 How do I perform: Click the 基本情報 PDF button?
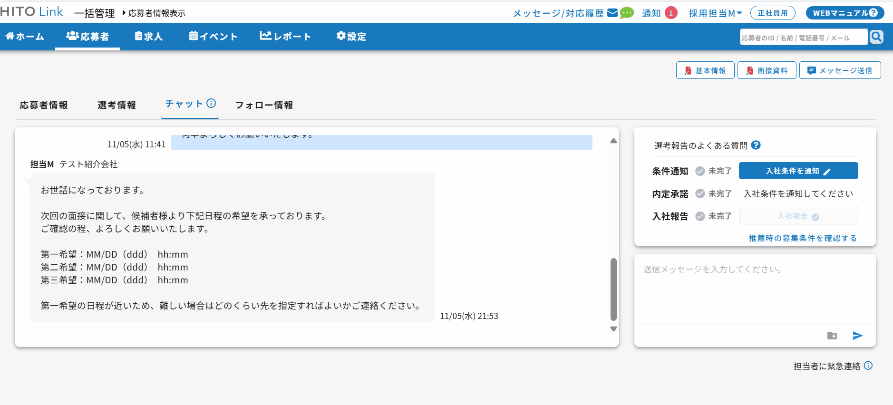click(x=705, y=70)
